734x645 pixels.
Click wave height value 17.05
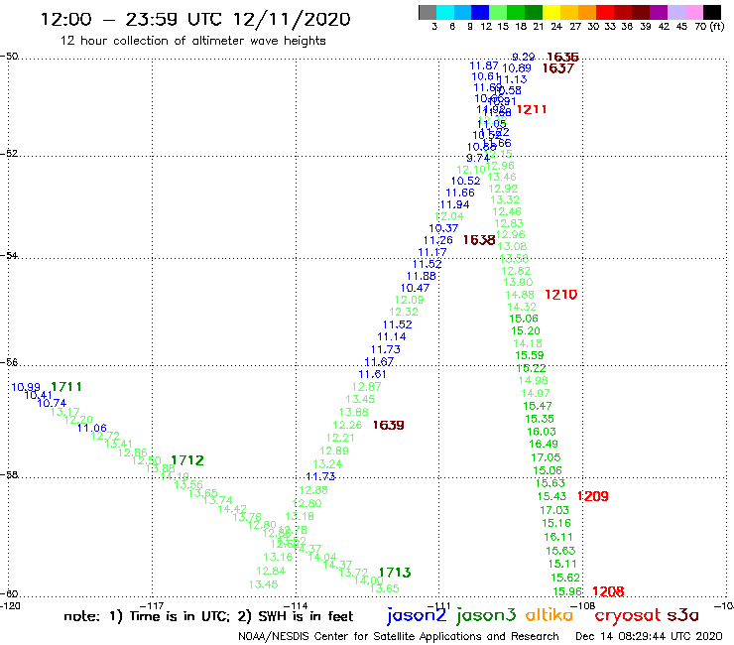[546, 457]
